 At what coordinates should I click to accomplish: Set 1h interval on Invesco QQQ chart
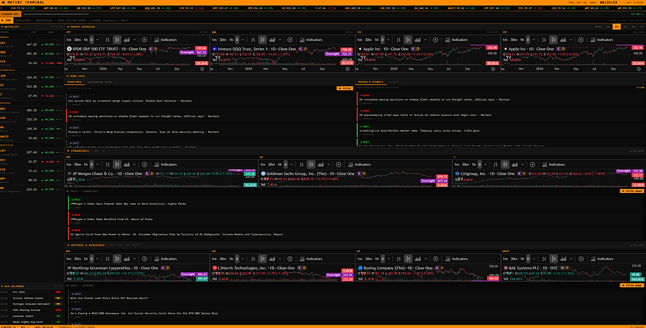pos(231,40)
